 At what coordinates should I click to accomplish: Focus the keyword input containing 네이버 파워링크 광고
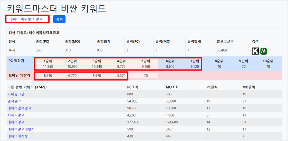click(x=27, y=19)
